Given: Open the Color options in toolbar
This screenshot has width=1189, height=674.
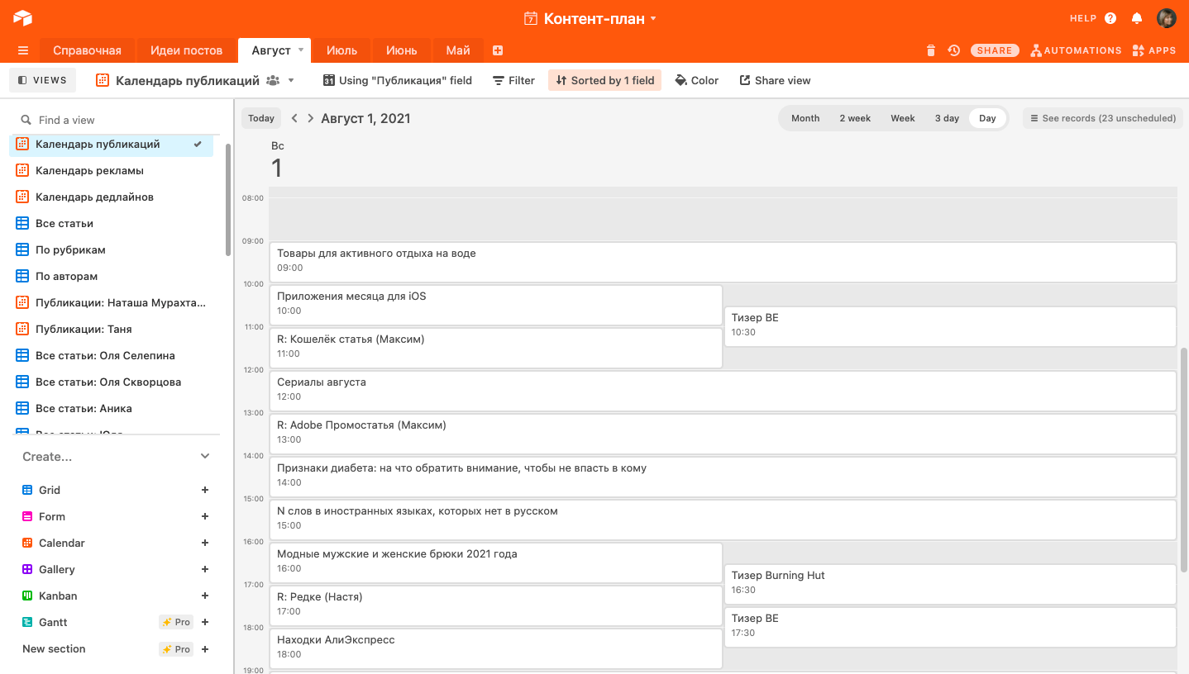Looking at the screenshot, I should 696,80.
